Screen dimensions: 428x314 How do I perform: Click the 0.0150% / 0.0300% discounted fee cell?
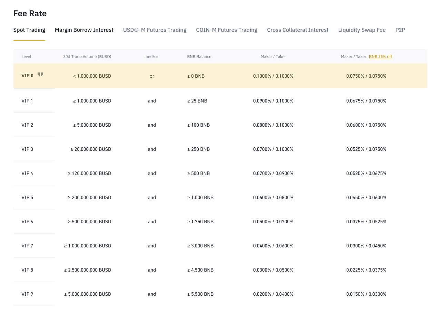[366, 294]
